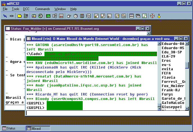Open the Notify list icon

[x=117, y=16]
